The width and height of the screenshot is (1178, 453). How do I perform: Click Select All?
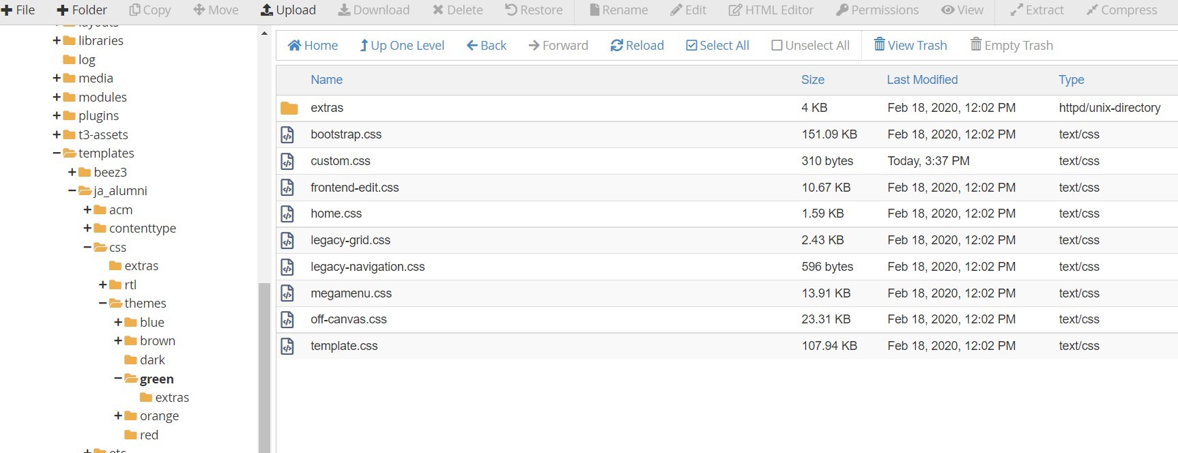tap(717, 46)
